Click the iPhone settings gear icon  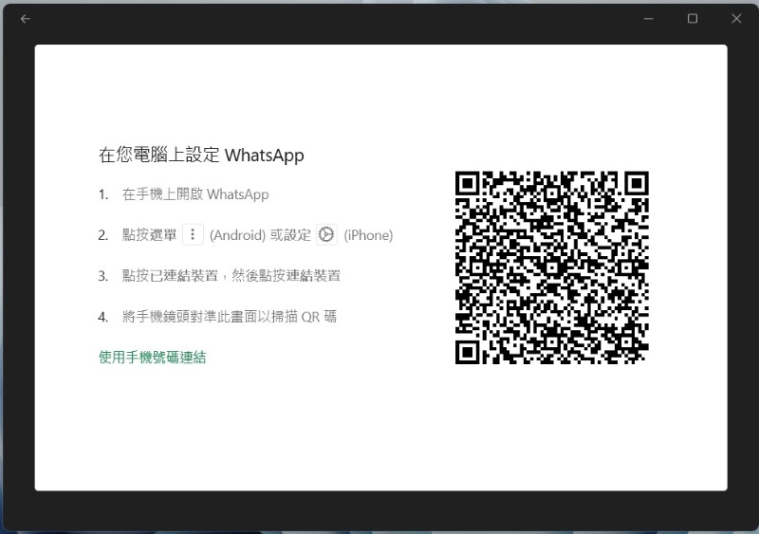coord(326,235)
